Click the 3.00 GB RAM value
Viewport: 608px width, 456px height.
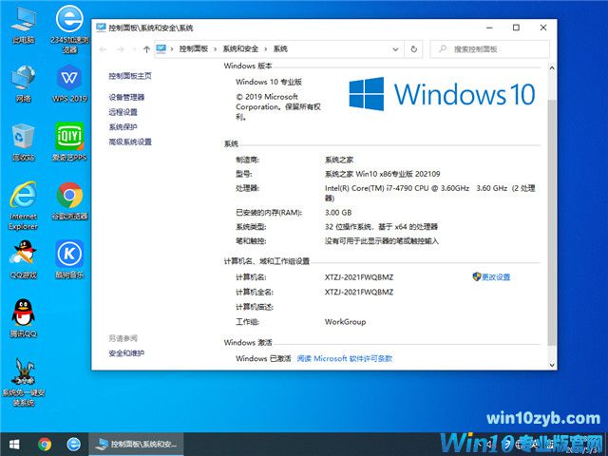[x=338, y=213]
